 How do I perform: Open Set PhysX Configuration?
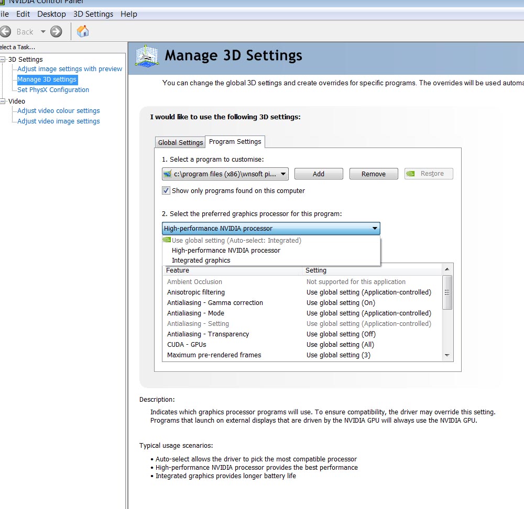point(53,90)
